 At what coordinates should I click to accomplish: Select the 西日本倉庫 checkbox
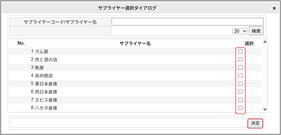(x=240, y=92)
